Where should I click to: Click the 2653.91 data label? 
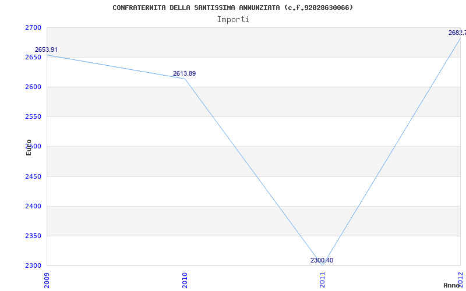(x=46, y=49)
